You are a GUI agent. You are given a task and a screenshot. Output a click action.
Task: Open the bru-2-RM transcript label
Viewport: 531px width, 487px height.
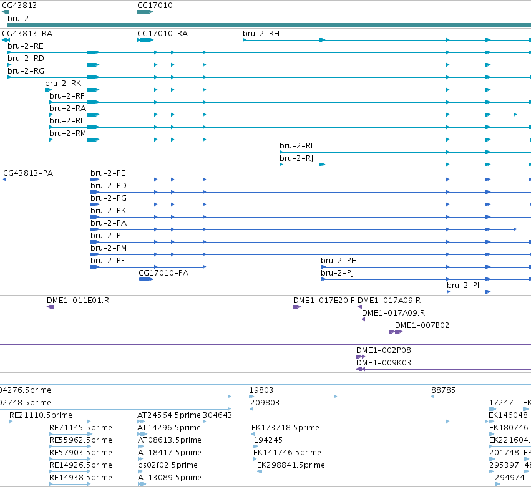(68, 133)
